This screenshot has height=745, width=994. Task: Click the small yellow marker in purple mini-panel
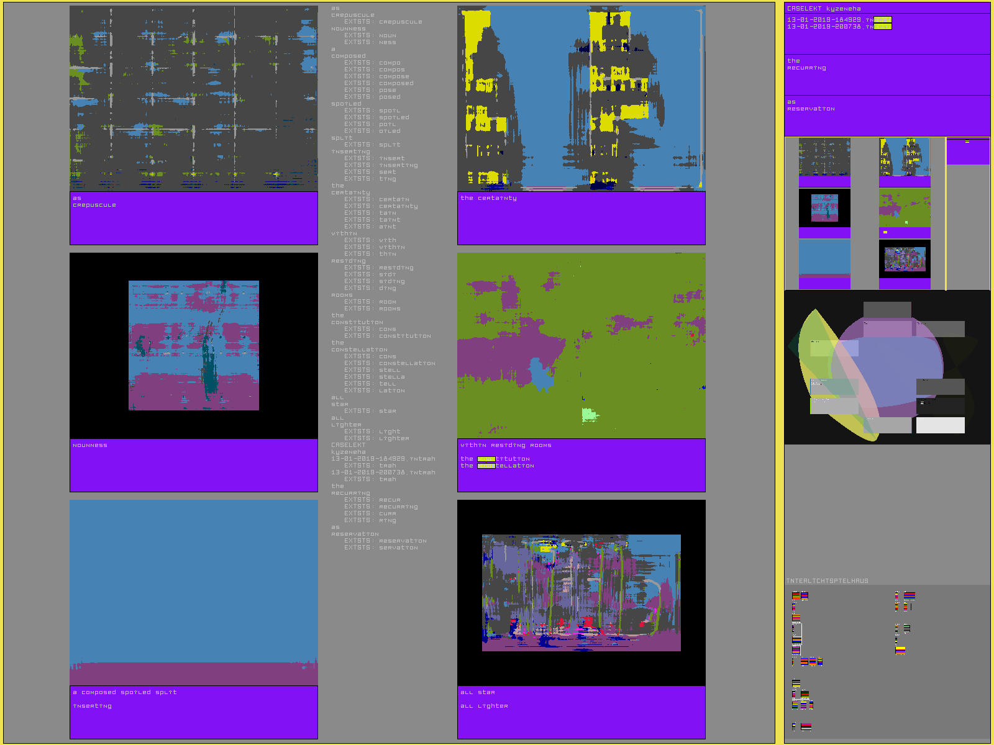[x=967, y=142]
